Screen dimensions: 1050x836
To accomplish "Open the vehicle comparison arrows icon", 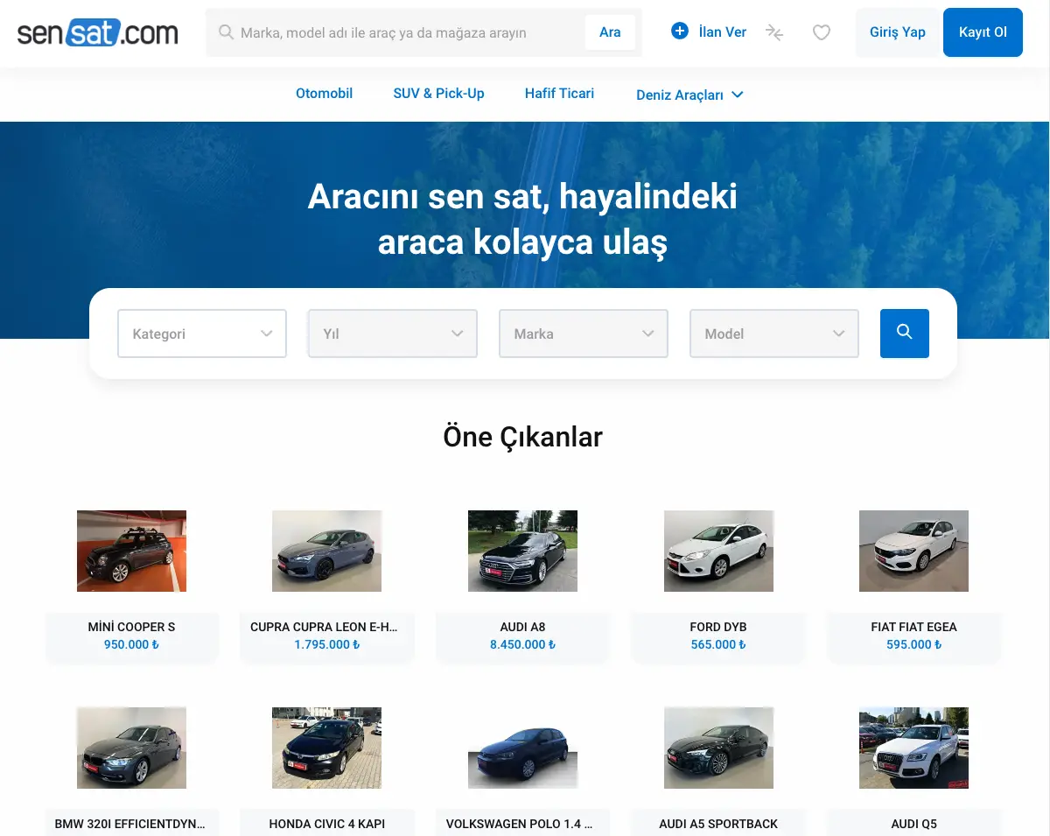I will click(774, 32).
